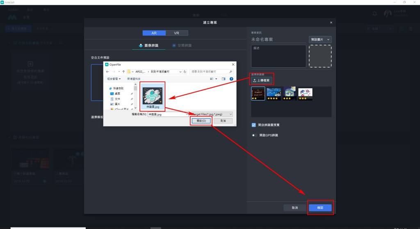
Task: Click the file dialog back arrow
Action: tap(108, 71)
